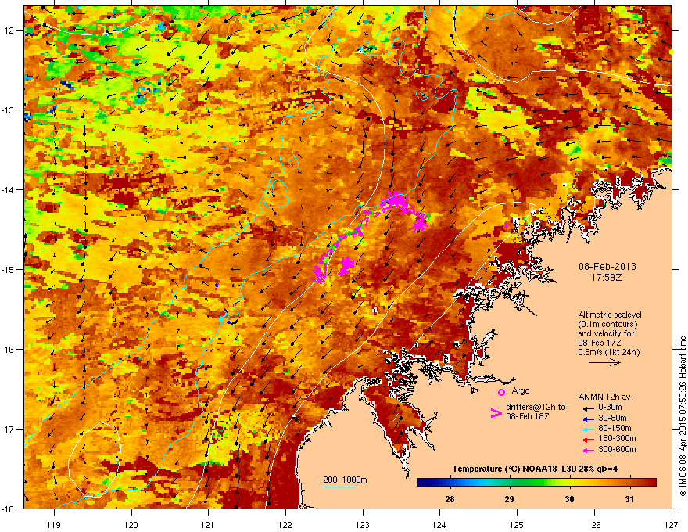Click longitude label 123 on bottom axis
The width and height of the screenshot is (688, 532).
point(363,524)
